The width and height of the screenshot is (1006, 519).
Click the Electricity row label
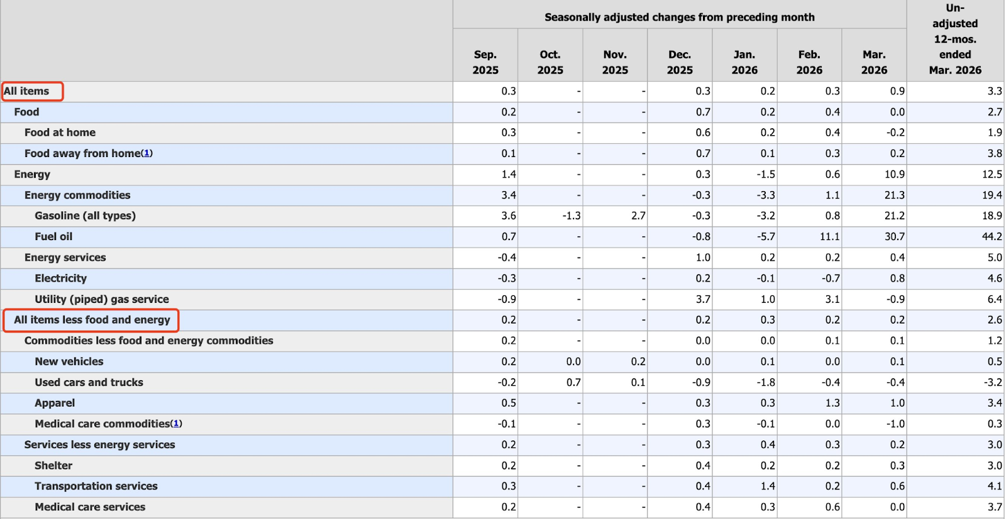click(61, 278)
